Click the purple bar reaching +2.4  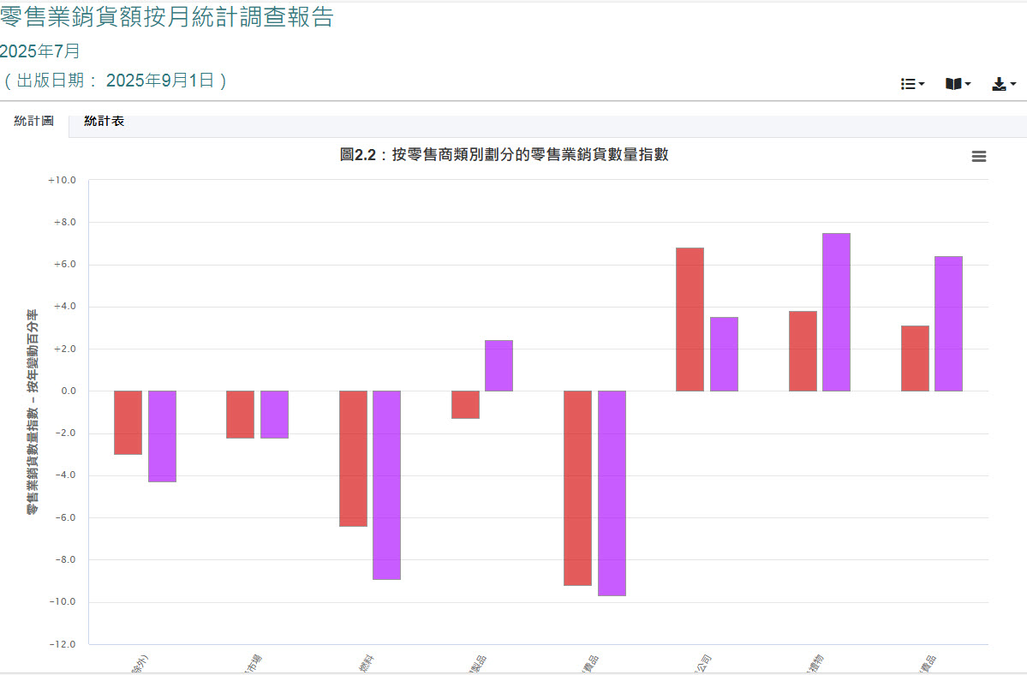(499, 366)
